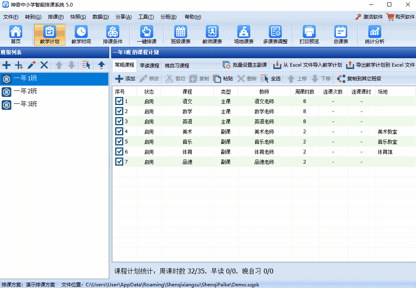View the 教师课表
The image size is (416, 288).
pyautogui.click(x=212, y=35)
